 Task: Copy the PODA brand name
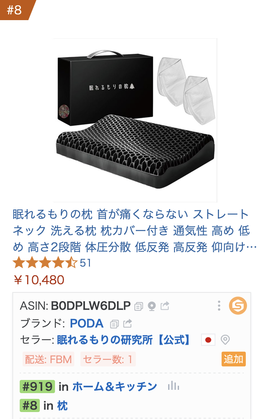[x=114, y=324]
